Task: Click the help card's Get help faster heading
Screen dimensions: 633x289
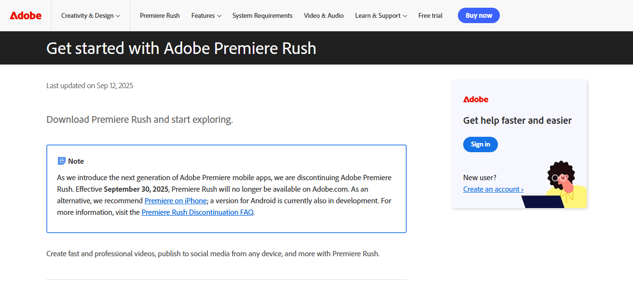Action: point(517,120)
